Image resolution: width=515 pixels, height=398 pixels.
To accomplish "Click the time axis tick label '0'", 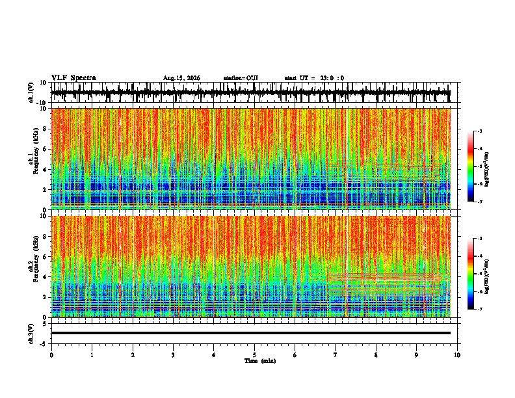I will tap(51, 355).
